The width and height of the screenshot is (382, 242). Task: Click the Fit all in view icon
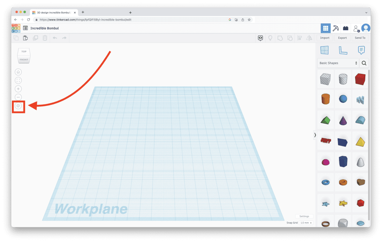tap(19, 80)
